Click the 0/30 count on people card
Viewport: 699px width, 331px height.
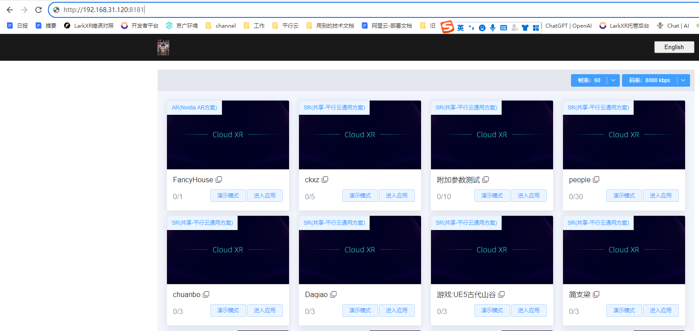pos(576,197)
